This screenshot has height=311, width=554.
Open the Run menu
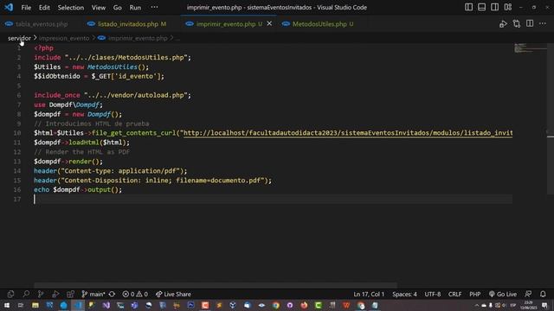135,8
